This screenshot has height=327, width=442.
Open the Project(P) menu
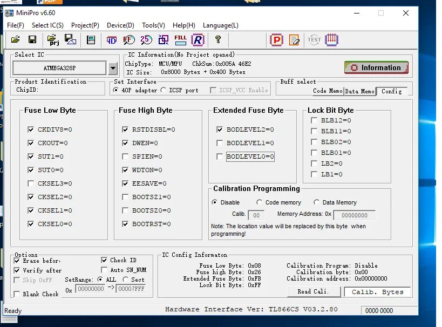85,25
